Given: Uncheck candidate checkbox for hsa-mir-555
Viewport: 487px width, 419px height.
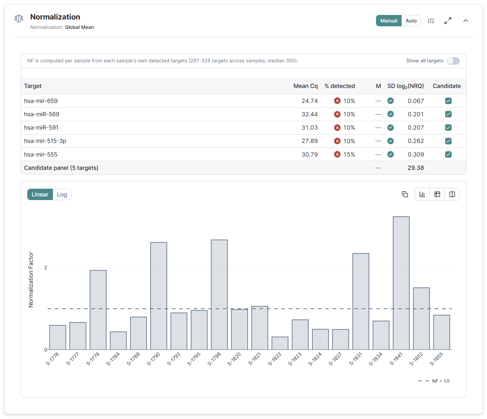Looking at the screenshot, I should pos(448,155).
